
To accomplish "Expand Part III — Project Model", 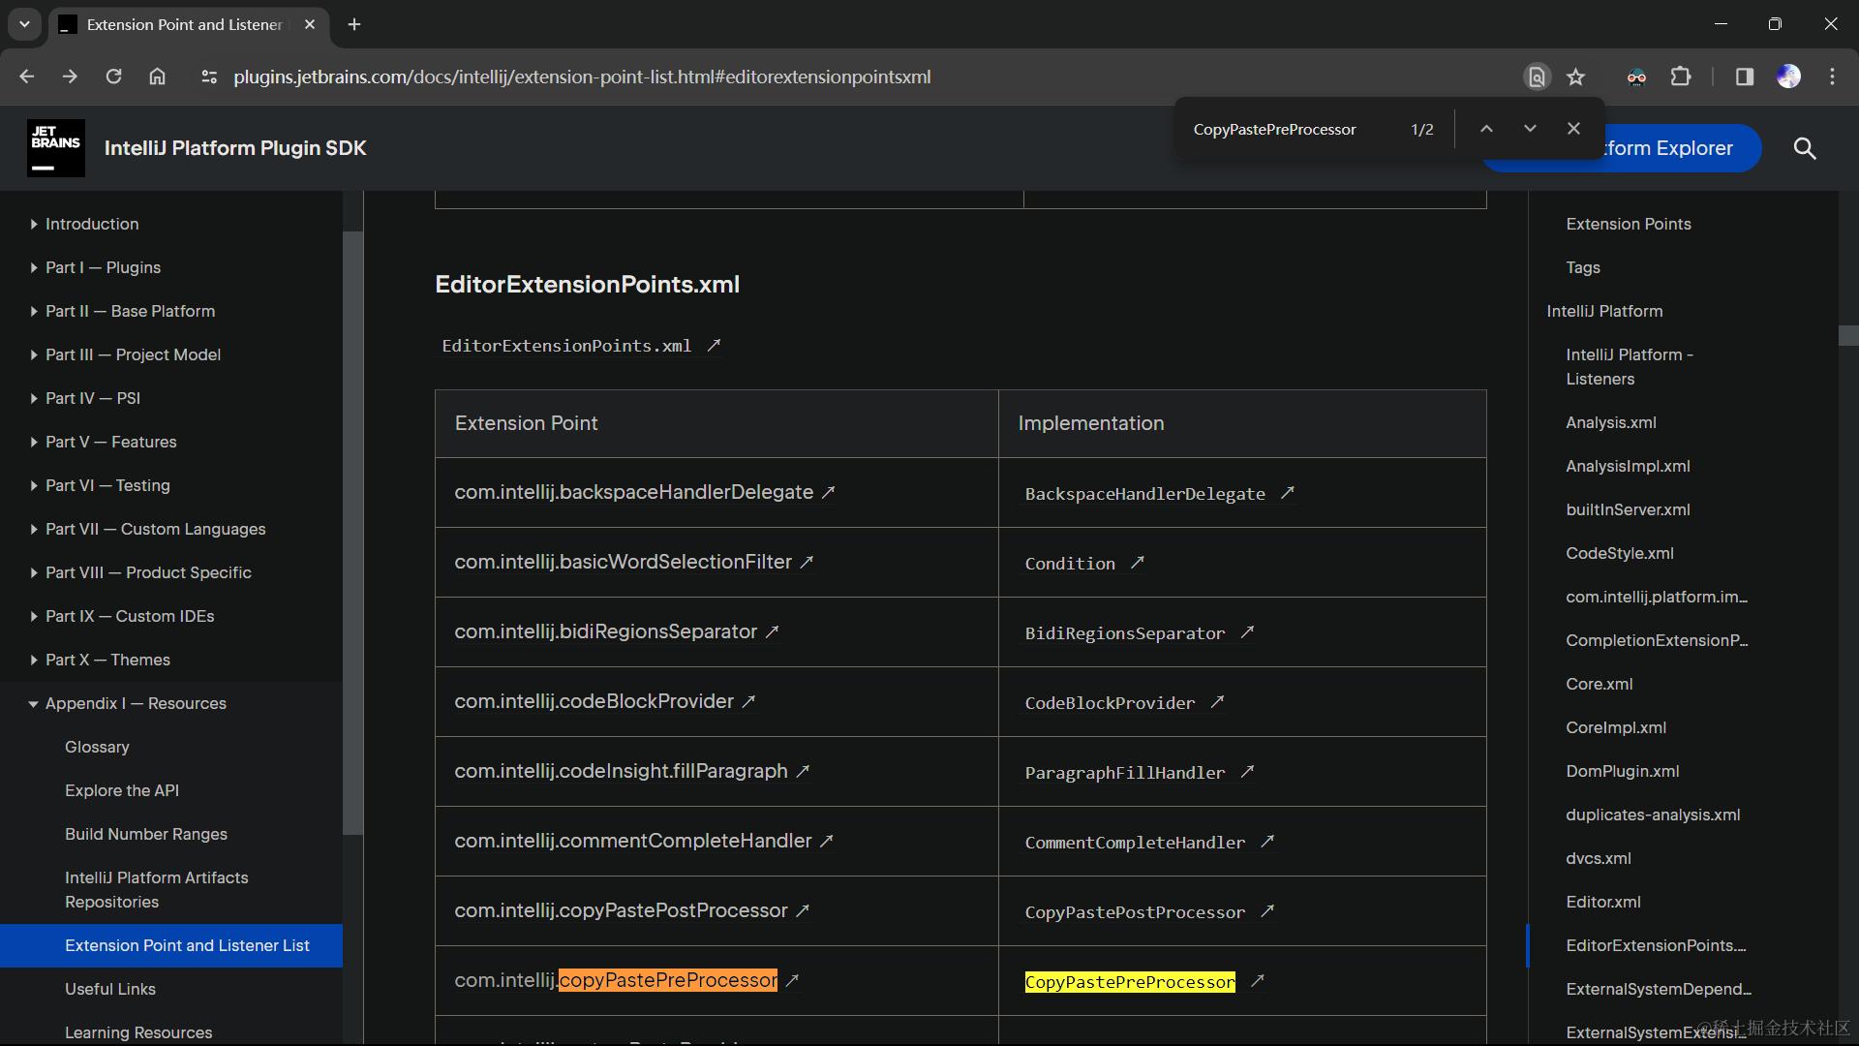I will [34, 354].
